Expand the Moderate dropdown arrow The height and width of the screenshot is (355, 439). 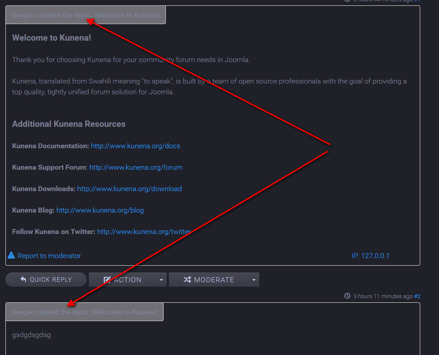point(253,280)
